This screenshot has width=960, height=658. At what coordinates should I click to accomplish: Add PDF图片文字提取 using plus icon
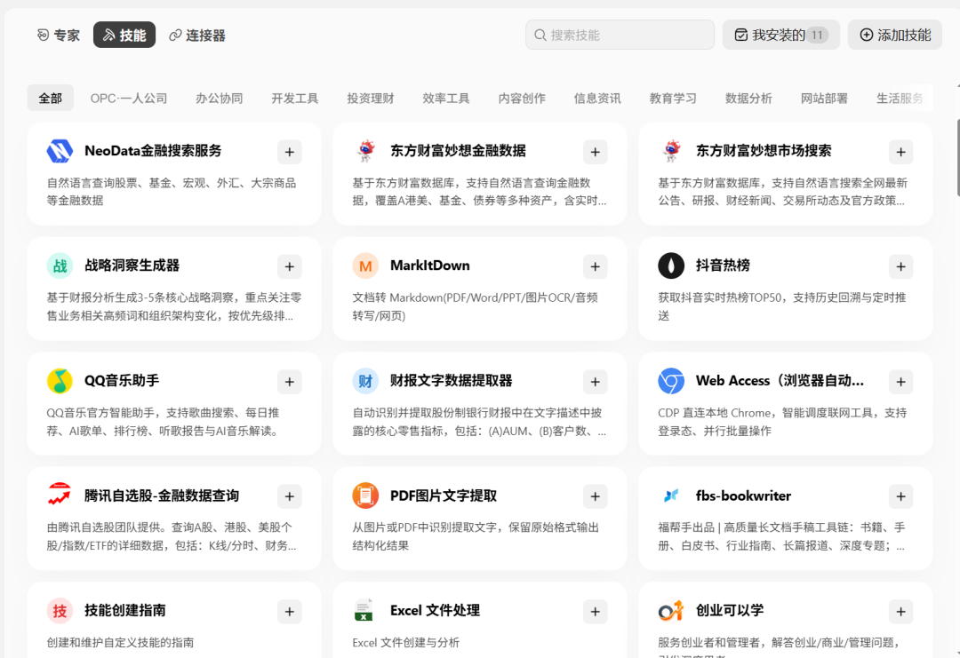[595, 496]
